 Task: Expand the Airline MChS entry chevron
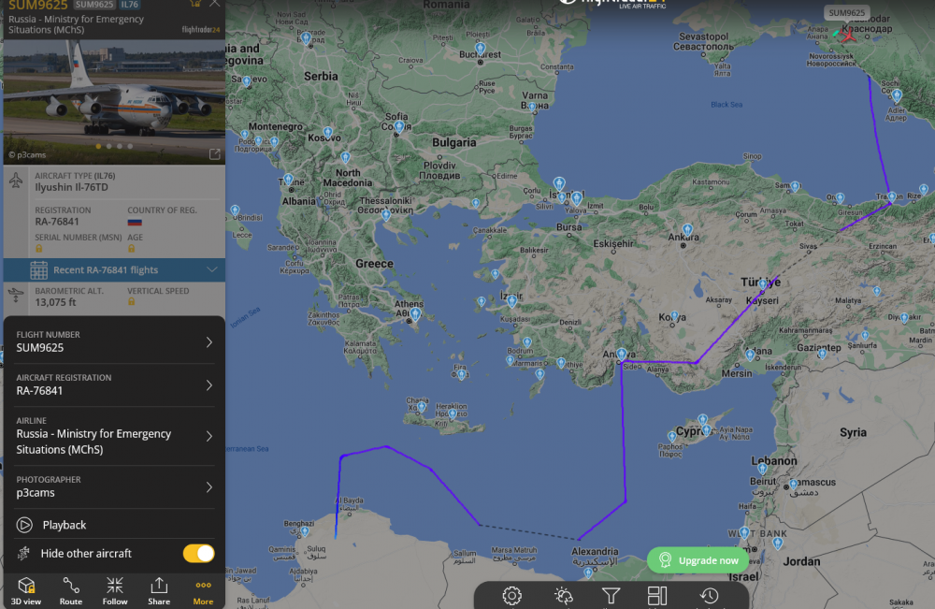(x=209, y=436)
